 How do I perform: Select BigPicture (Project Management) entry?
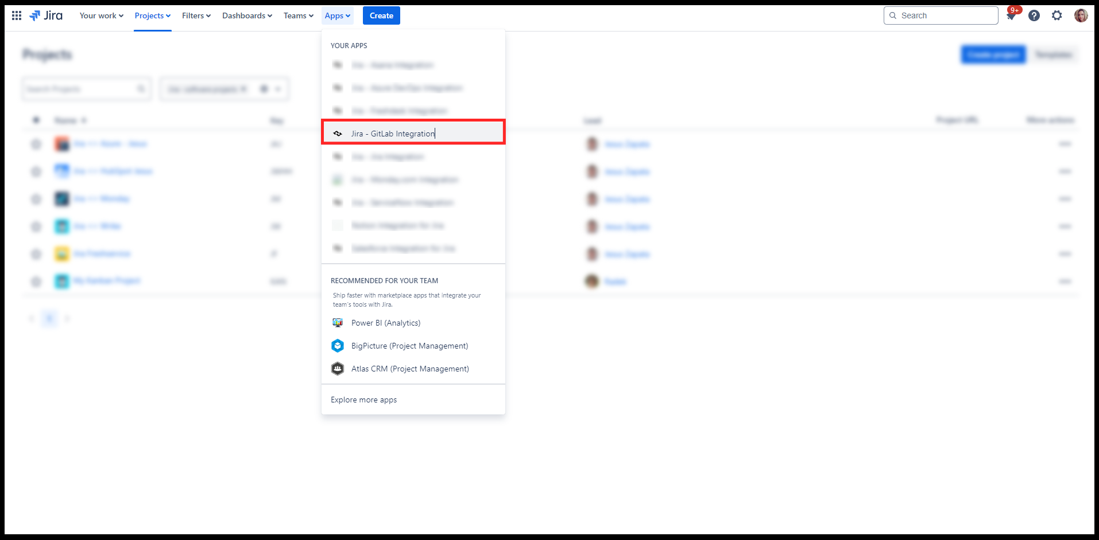409,346
